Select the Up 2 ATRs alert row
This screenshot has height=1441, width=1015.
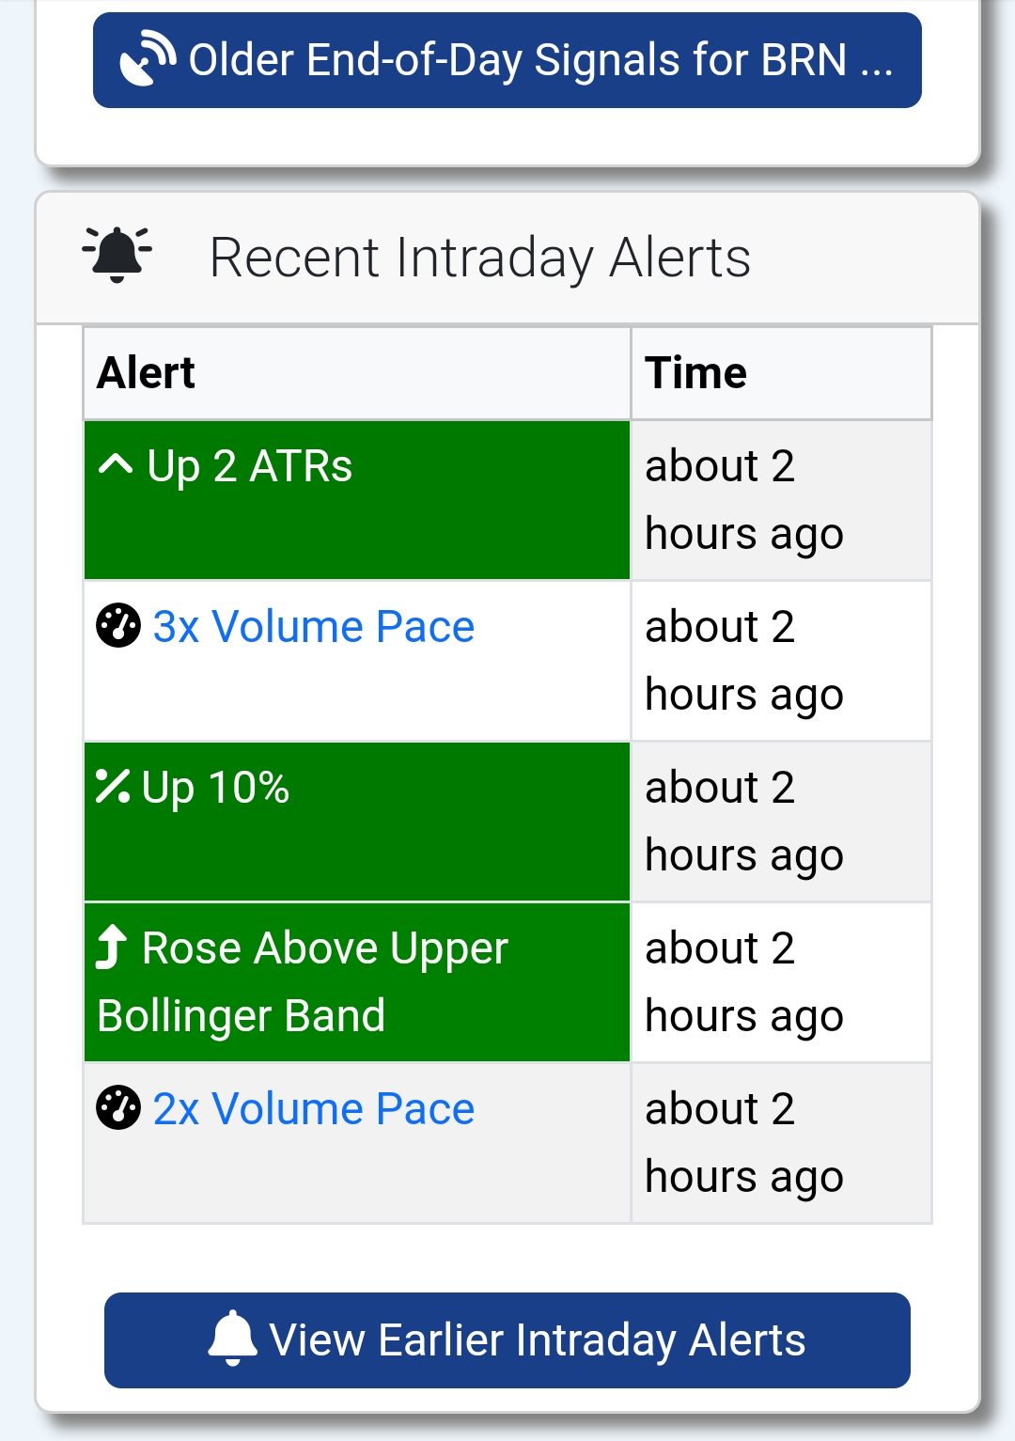click(507, 500)
